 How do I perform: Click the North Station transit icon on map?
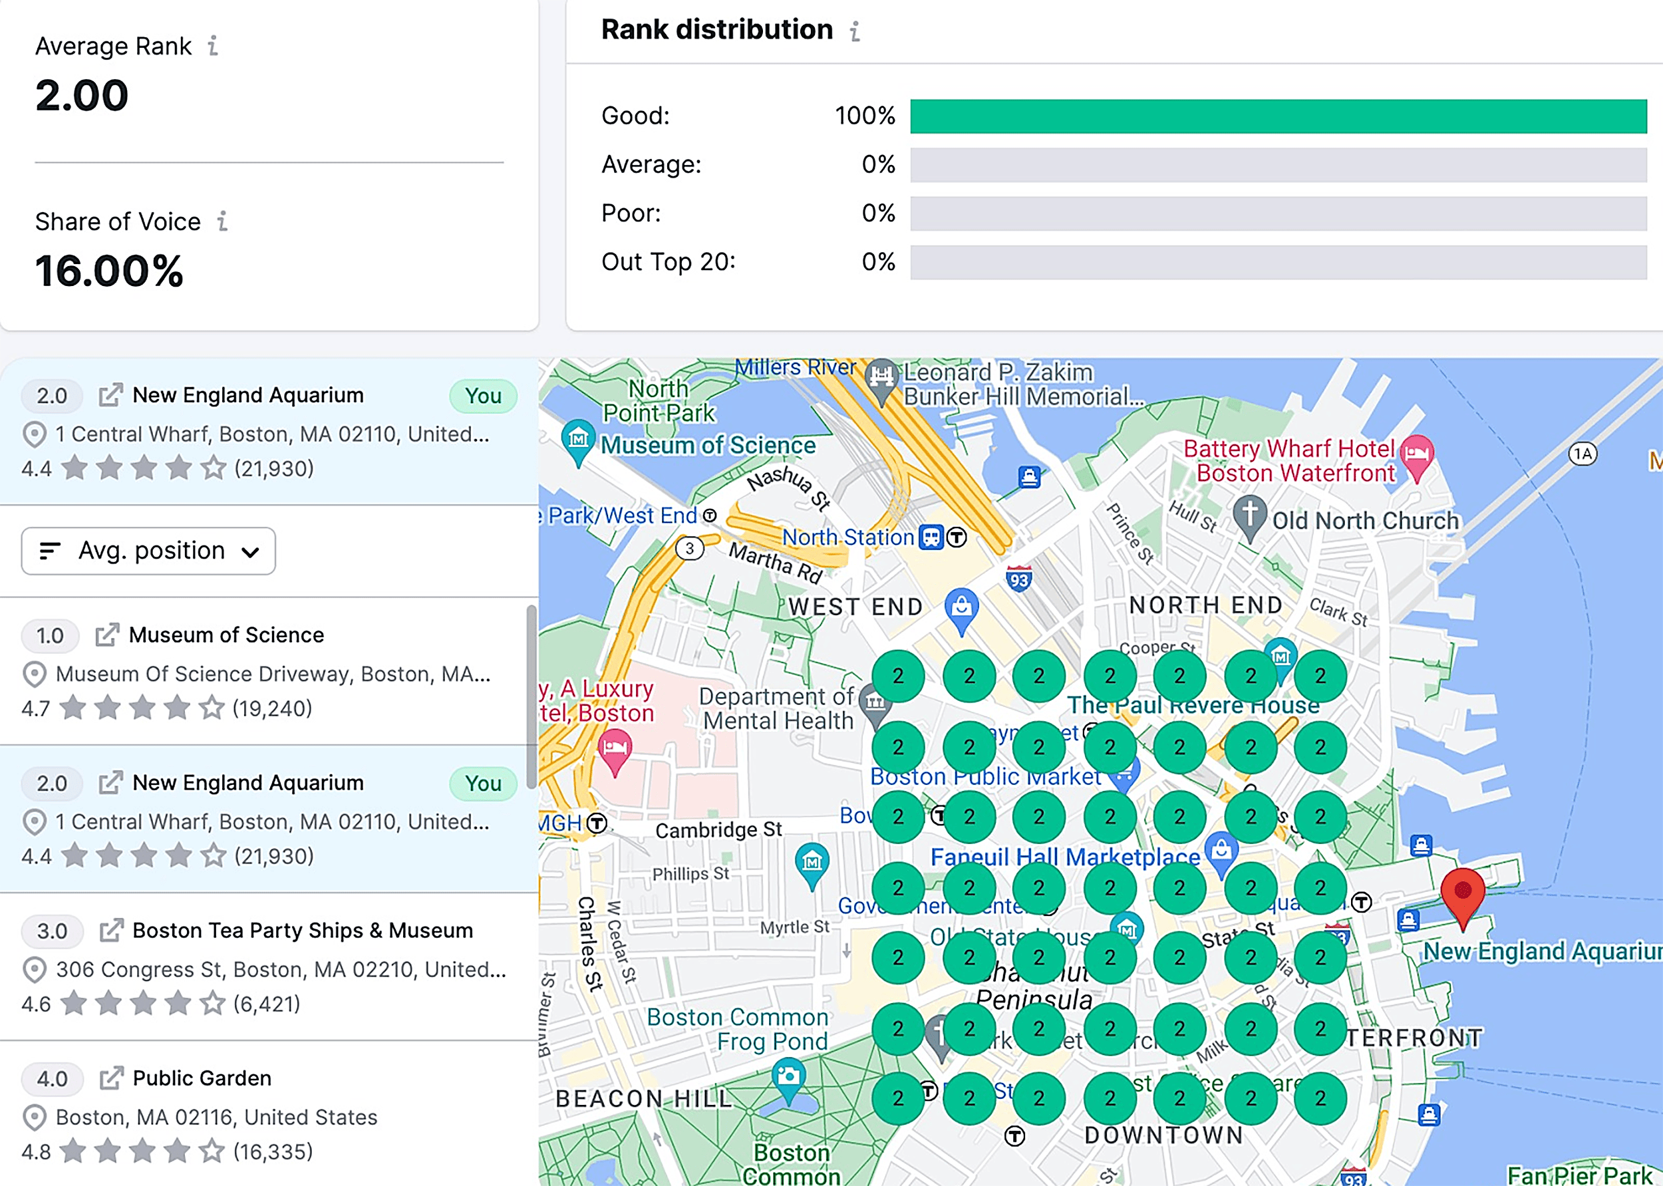(x=930, y=537)
